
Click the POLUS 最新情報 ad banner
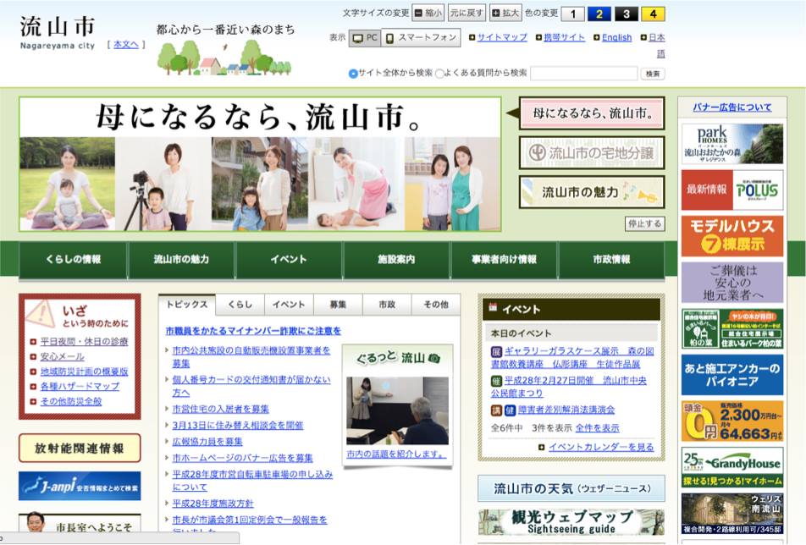tap(732, 190)
